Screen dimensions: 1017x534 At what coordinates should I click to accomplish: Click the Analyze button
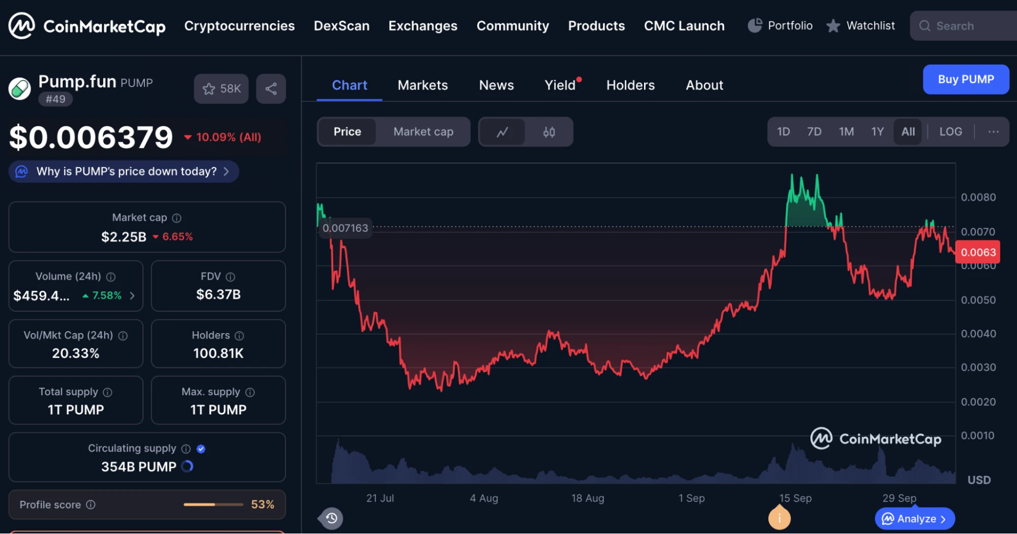click(914, 519)
